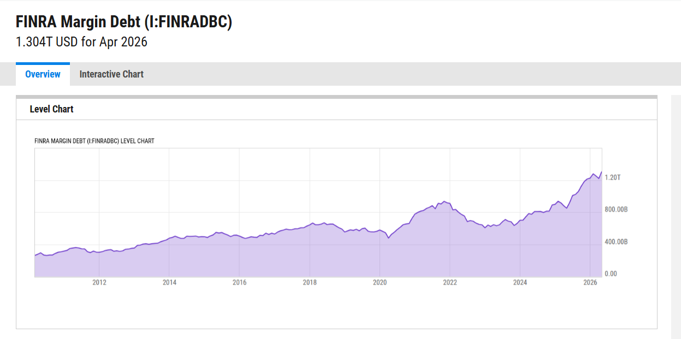Screen dimensions: 681x339
Task: Click the 2020 label on the x-axis
Action: [x=380, y=282]
